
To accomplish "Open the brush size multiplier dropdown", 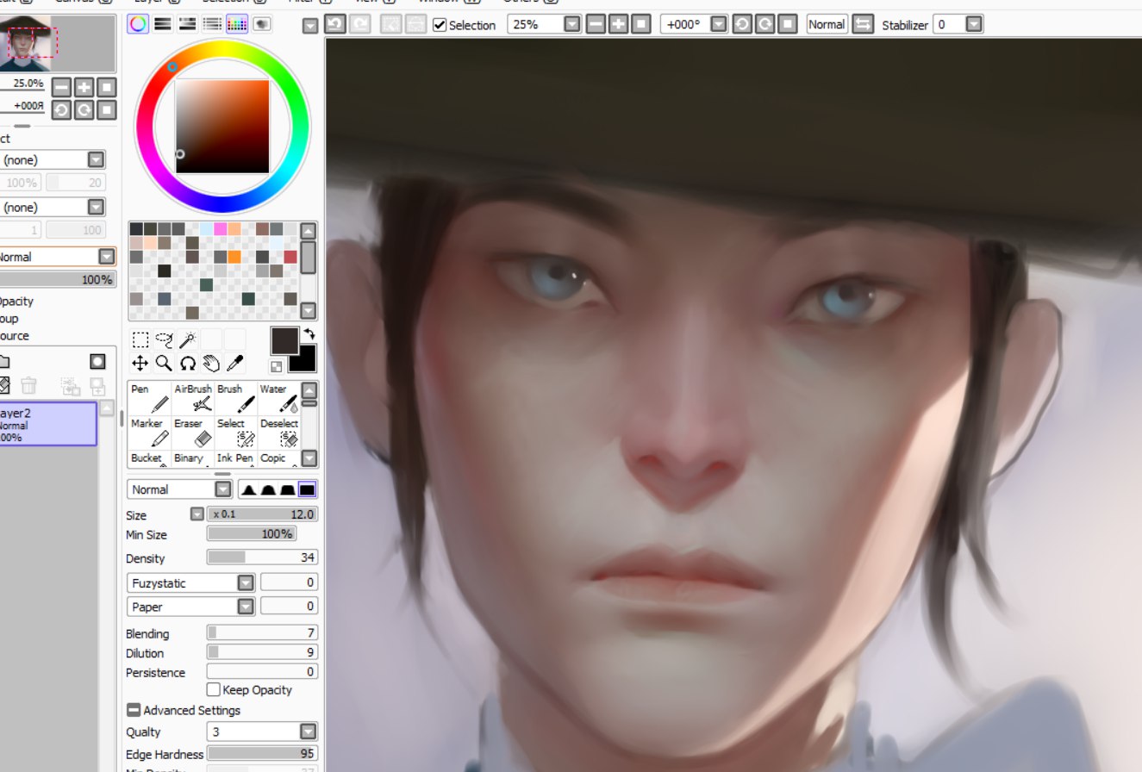I will [197, 514].
